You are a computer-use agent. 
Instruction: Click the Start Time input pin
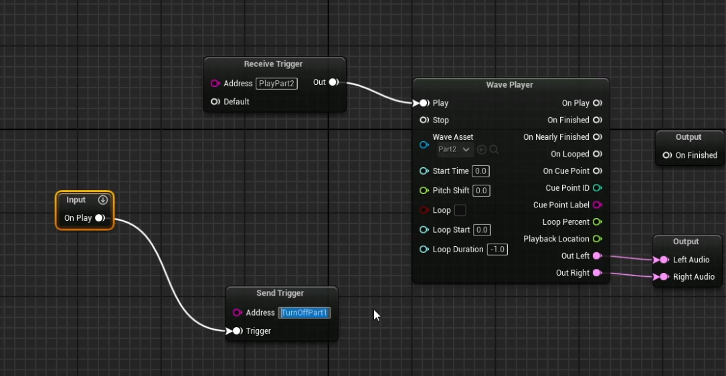click(x=424, y=171)
